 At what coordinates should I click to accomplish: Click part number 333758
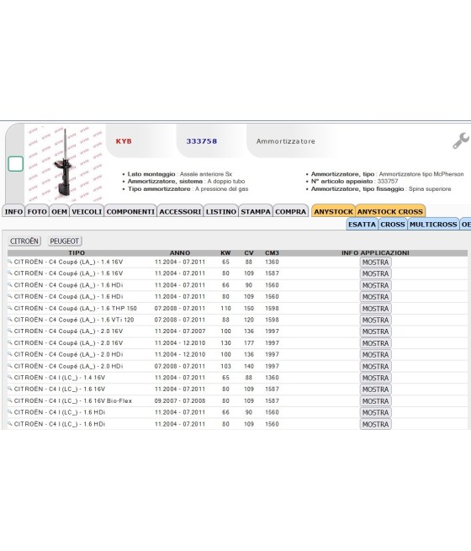click(x=202, y=141)
